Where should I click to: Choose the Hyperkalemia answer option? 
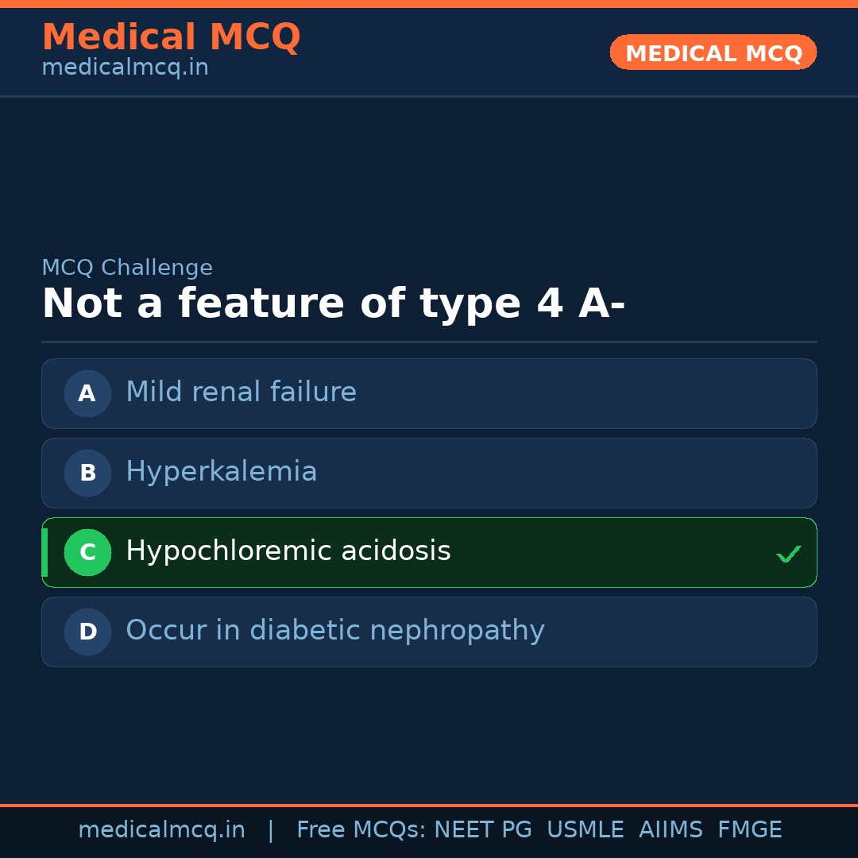coord(221,472)
